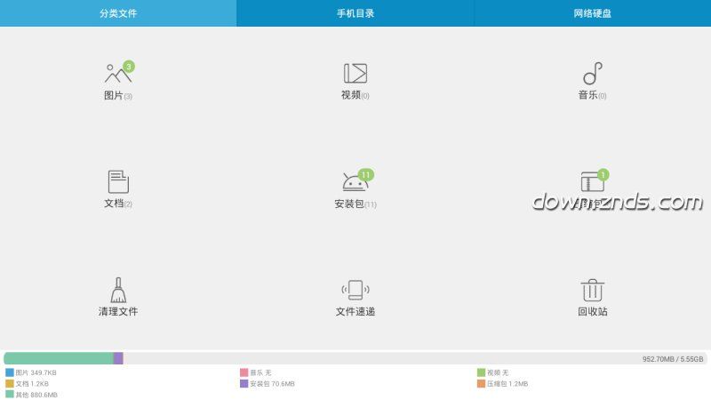
Task: Click the 952.70MB / 5.55GB storage text
Action: (x=673, y=359)
